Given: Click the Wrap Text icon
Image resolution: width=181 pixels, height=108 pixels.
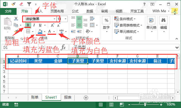Looking at the screenshot, I should [92, 19].
